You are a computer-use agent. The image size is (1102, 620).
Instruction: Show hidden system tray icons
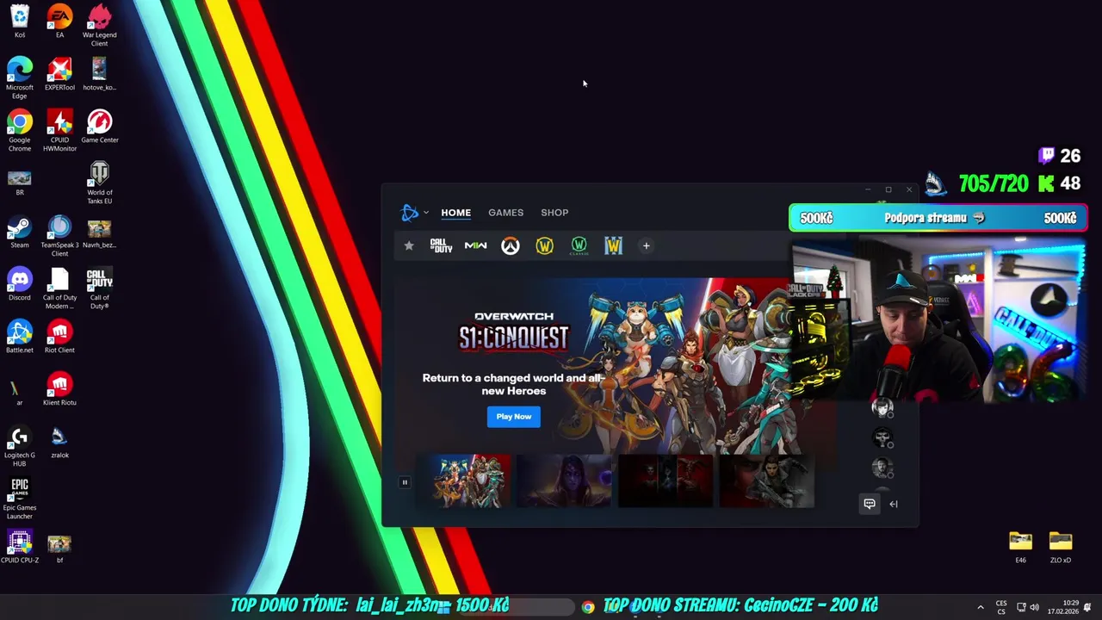[x=981, y=607]
